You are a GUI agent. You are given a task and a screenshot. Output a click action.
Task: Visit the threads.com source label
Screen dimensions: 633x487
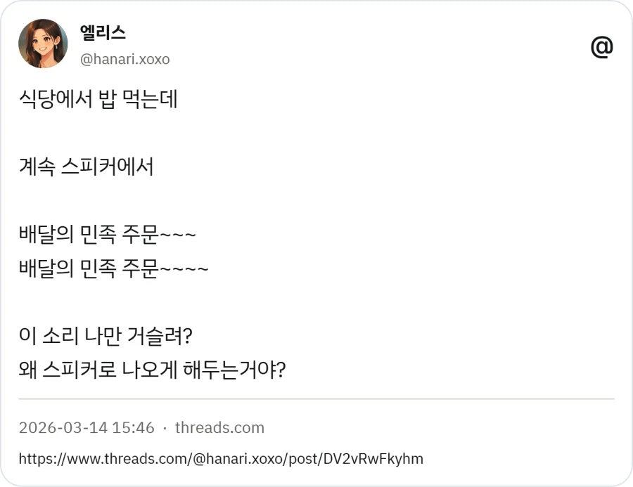coord(219,427)
